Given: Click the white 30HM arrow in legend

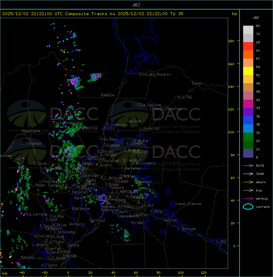Looking at the screenshot, I should coord(248,174).
